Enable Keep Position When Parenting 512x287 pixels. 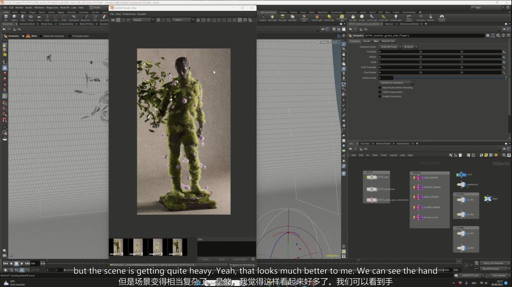tap(380, 87)
